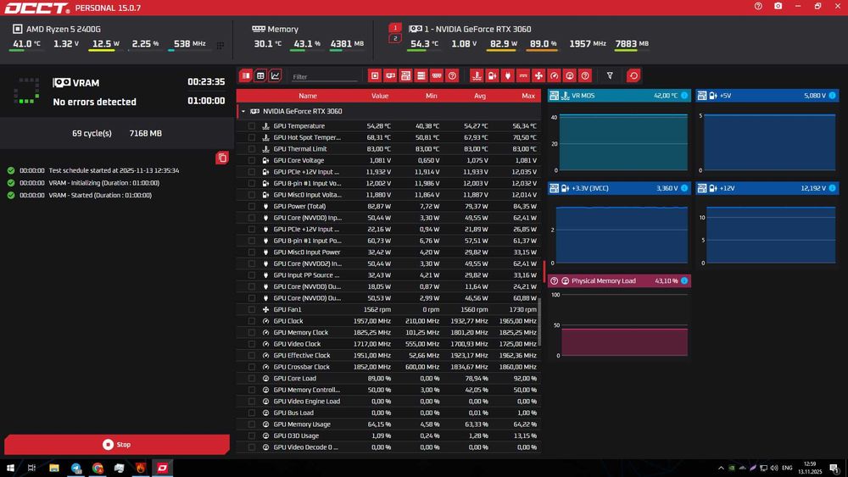Check the GPU Thermal Limit checkbox
This screenshot has height=477, width=848.
(252, 148)
